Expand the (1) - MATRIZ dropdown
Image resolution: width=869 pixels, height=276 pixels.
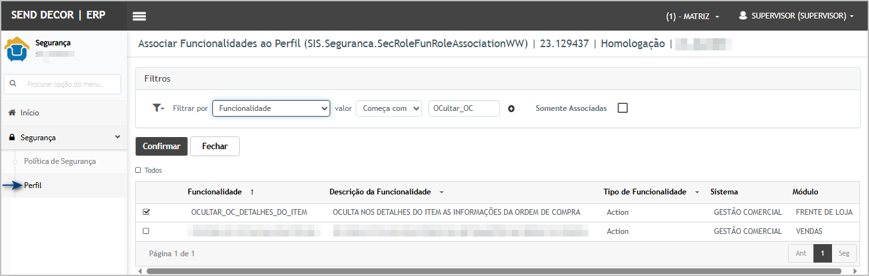(692, 16)
